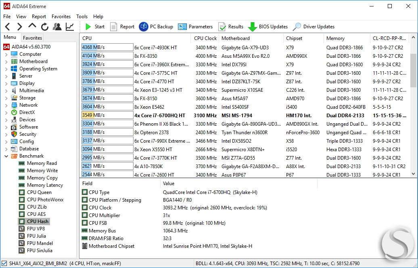Viewport: 418px width, 268px height.
Task: Open the Memory Latency benchmark
Action: click(x=41, y=185)
